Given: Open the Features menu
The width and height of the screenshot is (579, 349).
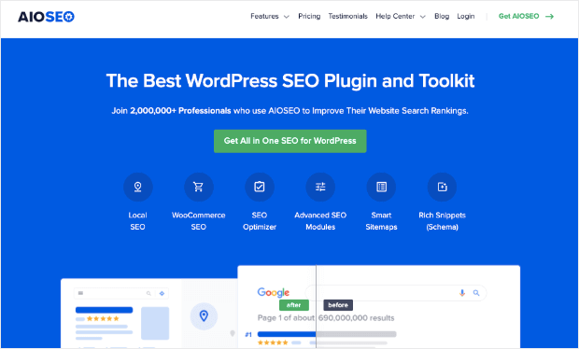Looking at the screenshot, I should click(x=264, y=16).
